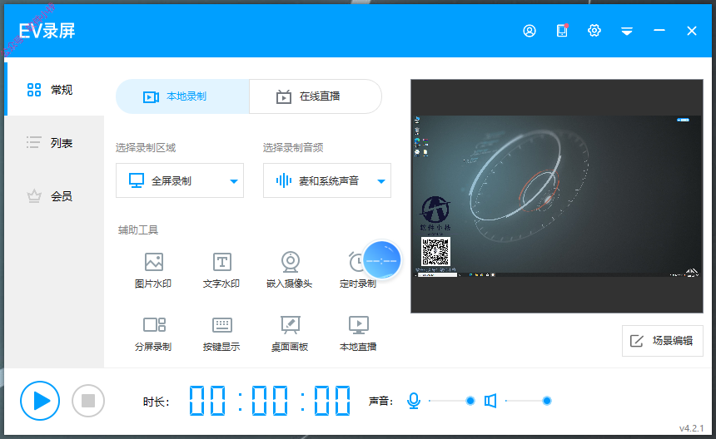
Task: Minimize the EV录屏 window
Action: 659,31
